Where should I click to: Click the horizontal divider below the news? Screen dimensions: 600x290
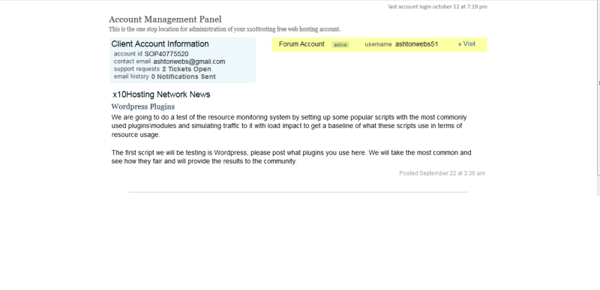298,192
